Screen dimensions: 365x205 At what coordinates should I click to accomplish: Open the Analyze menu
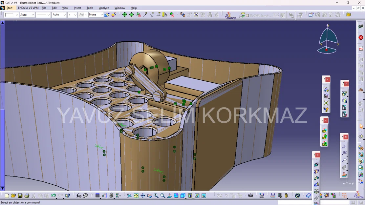click(x=104, y=8)
